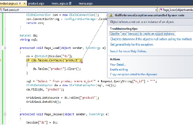Copy exception detail to the clipboard
The image size is (193, 125).
click(133, 74)
